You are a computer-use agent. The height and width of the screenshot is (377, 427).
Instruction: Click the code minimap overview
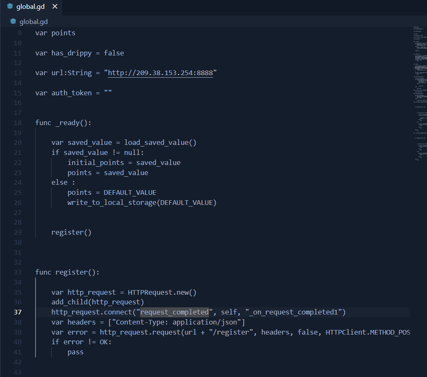pos(419,94)
